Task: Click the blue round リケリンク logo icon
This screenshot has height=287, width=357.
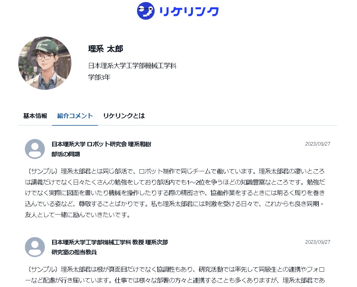Action: click(146, 11)
